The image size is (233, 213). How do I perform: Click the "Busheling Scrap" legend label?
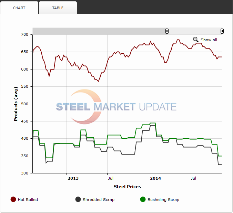pos(163,200)
